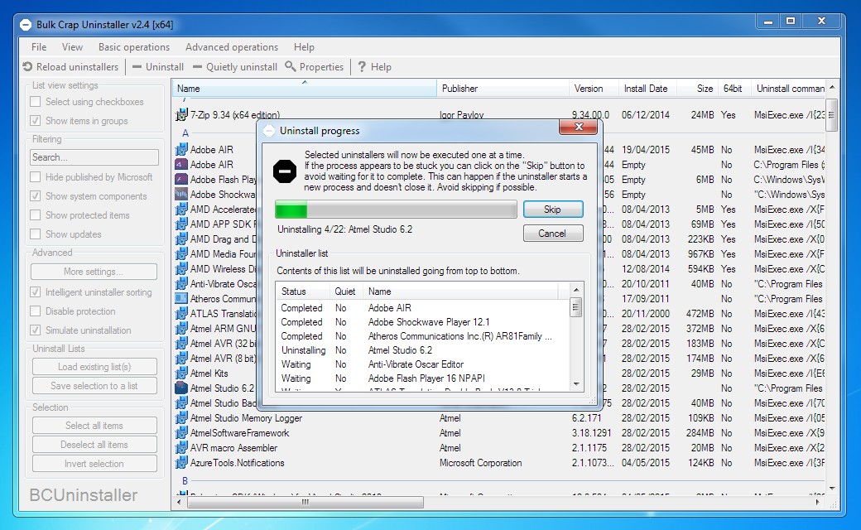The height and width of the screenshot is (530, 861).
Task: Click the 7-Zip 9.34 installer icon
Action: pyautogui.click(x=181, y=115)
